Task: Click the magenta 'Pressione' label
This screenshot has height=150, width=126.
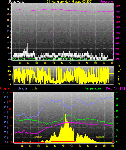Action: click(x=107, y=2)
